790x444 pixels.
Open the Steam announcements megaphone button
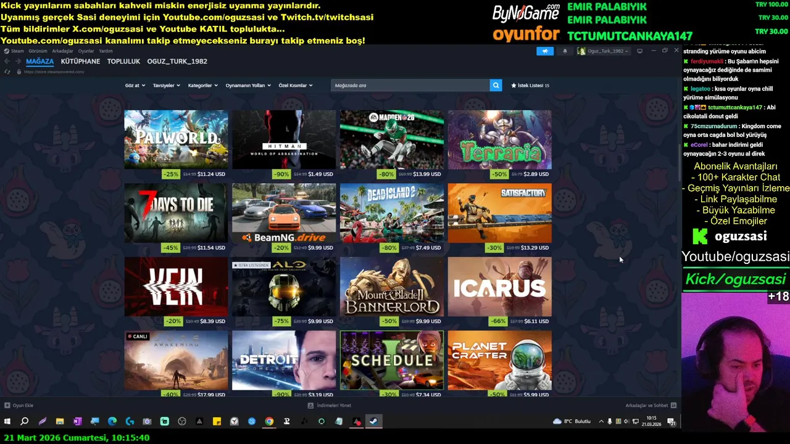(545, 51)
